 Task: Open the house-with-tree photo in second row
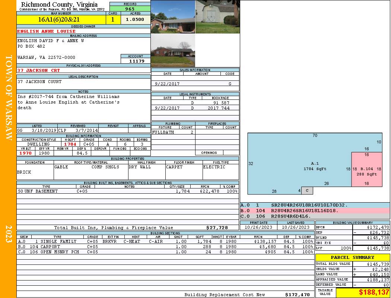click(x=173, y=51)
